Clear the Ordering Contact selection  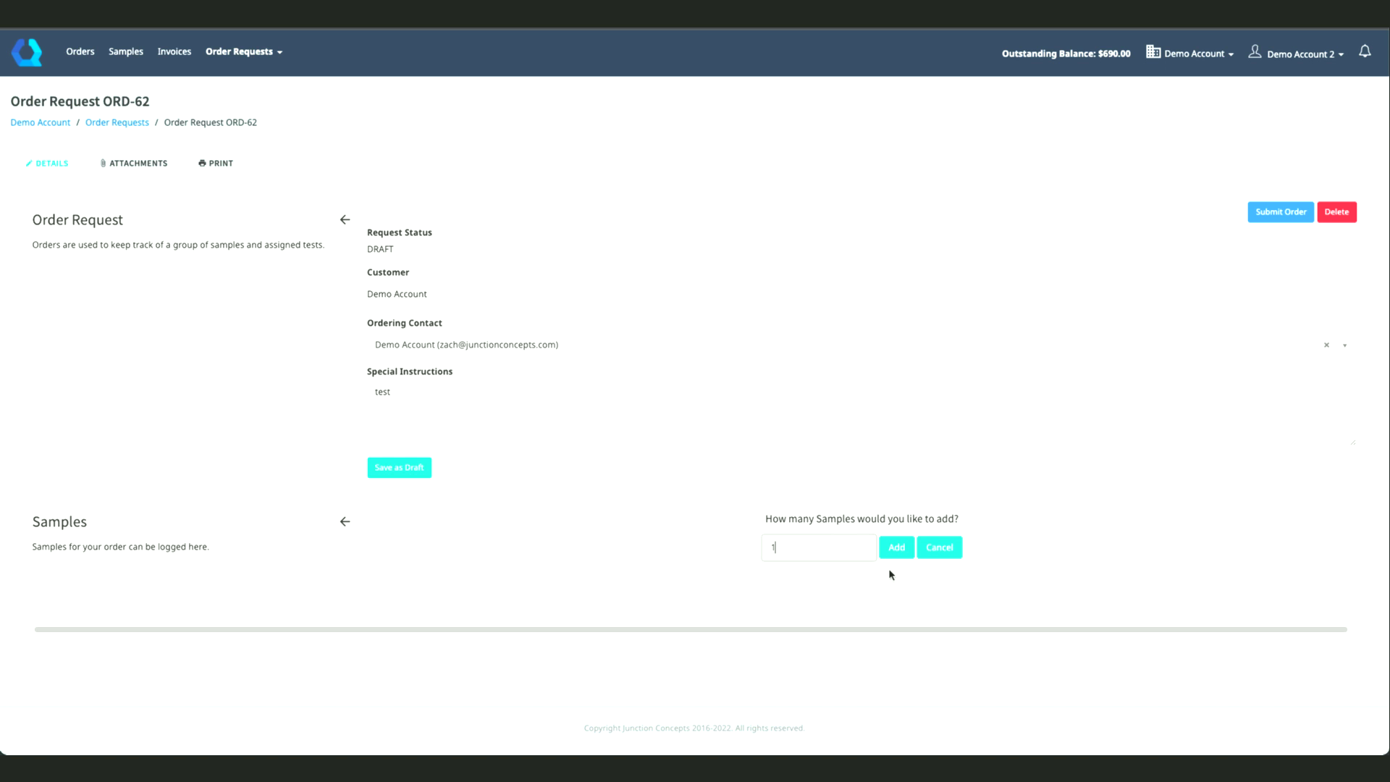coord(1326,345)
